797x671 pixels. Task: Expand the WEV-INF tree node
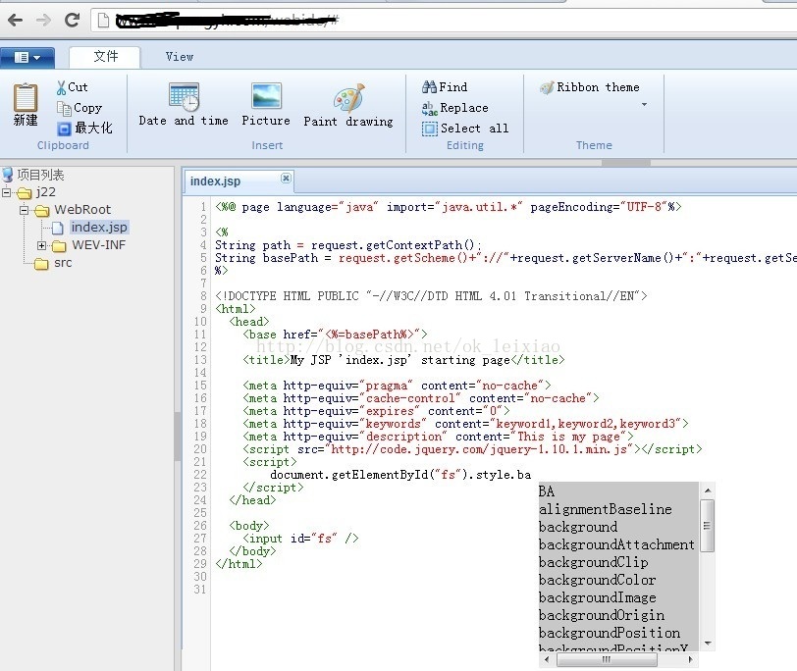coord(41,246)
